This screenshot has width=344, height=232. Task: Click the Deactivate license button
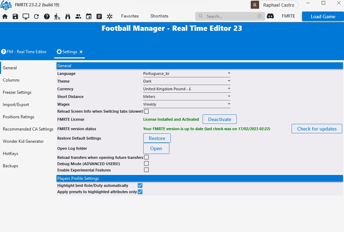click(220, 119)
